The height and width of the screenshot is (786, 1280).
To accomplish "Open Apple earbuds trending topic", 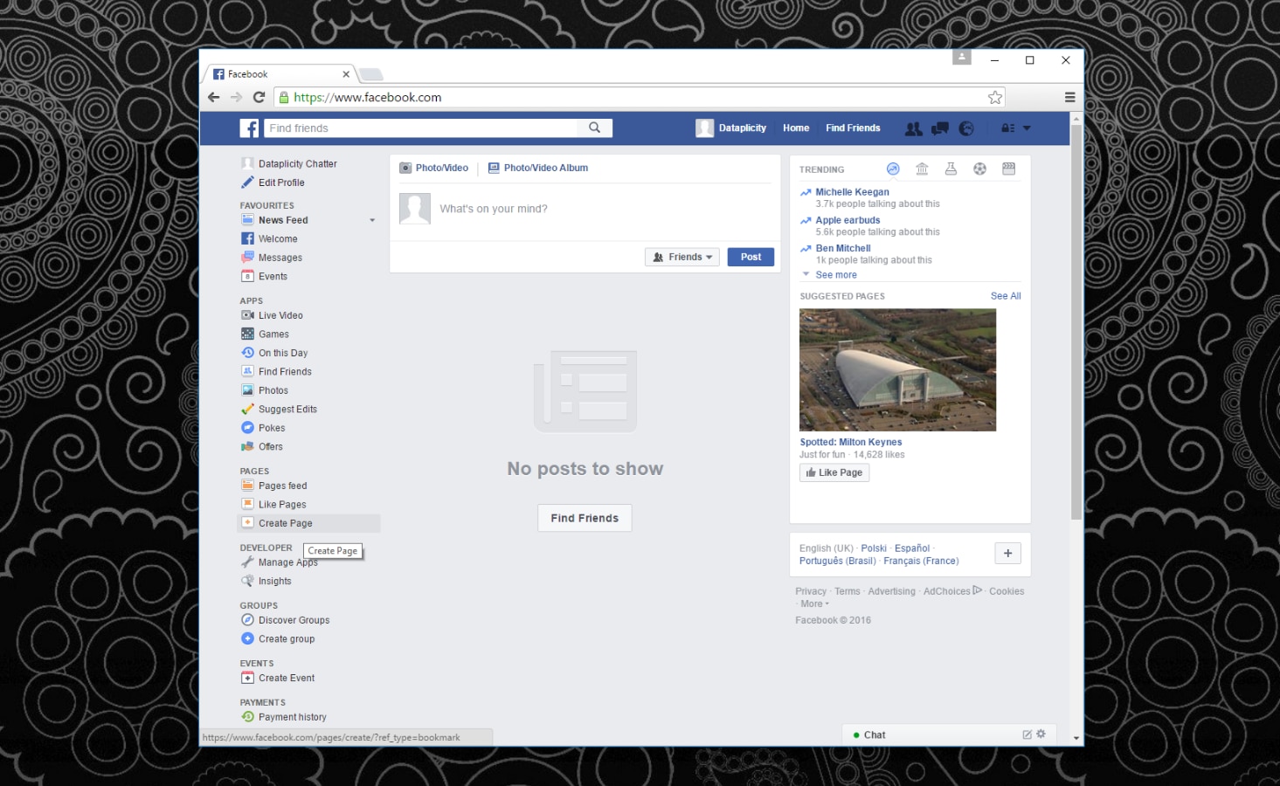I will [848, 220].
